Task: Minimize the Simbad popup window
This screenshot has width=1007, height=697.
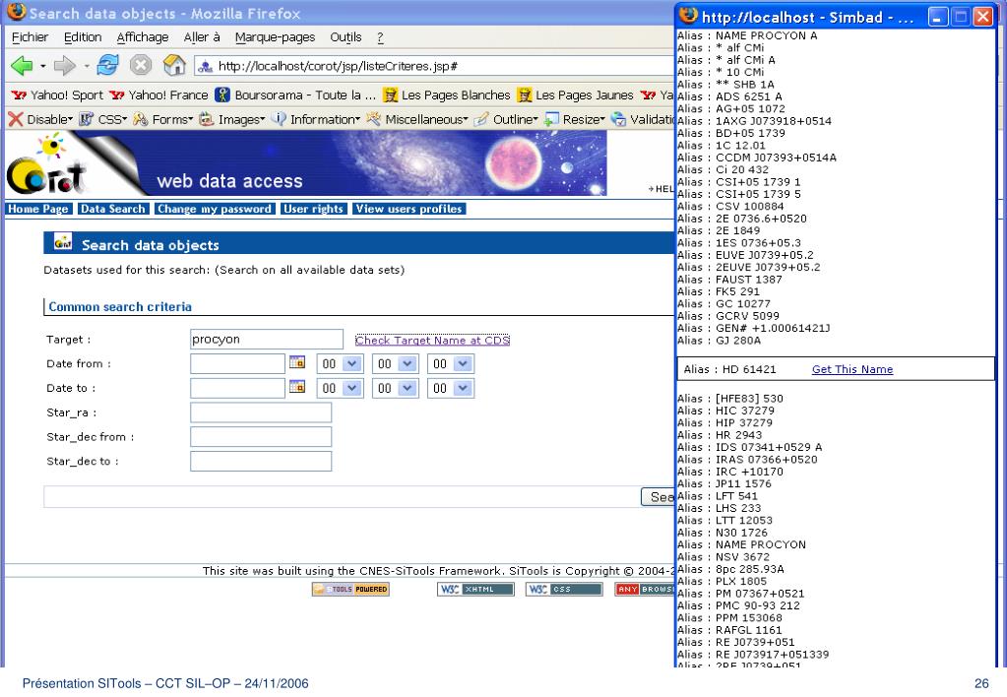Action: [938, 17]
